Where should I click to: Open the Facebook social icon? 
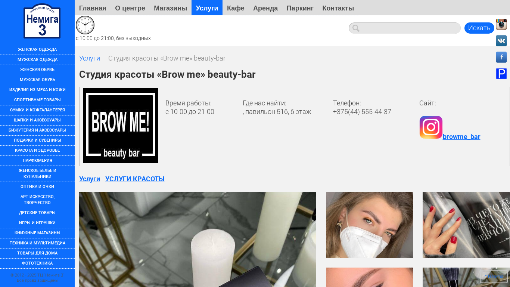tap(501, 57)
